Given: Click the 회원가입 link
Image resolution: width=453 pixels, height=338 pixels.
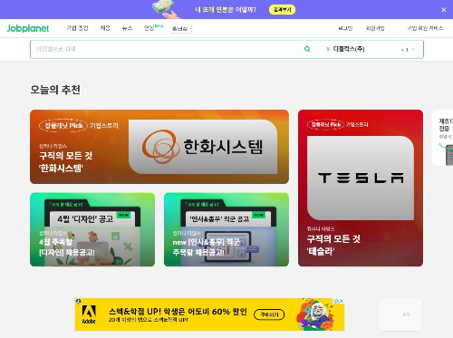Looking at the screenshot, I should [375, 28].
